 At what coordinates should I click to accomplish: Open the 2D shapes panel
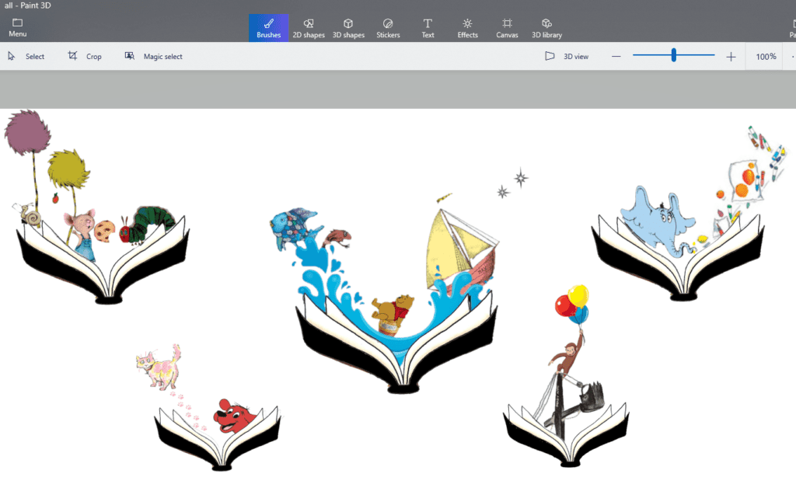(x=309, y=27)
